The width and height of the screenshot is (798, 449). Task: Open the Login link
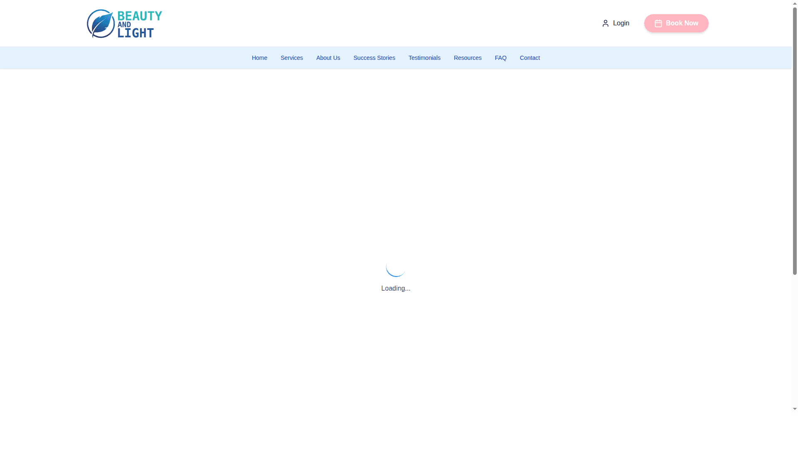pos(621,23)
